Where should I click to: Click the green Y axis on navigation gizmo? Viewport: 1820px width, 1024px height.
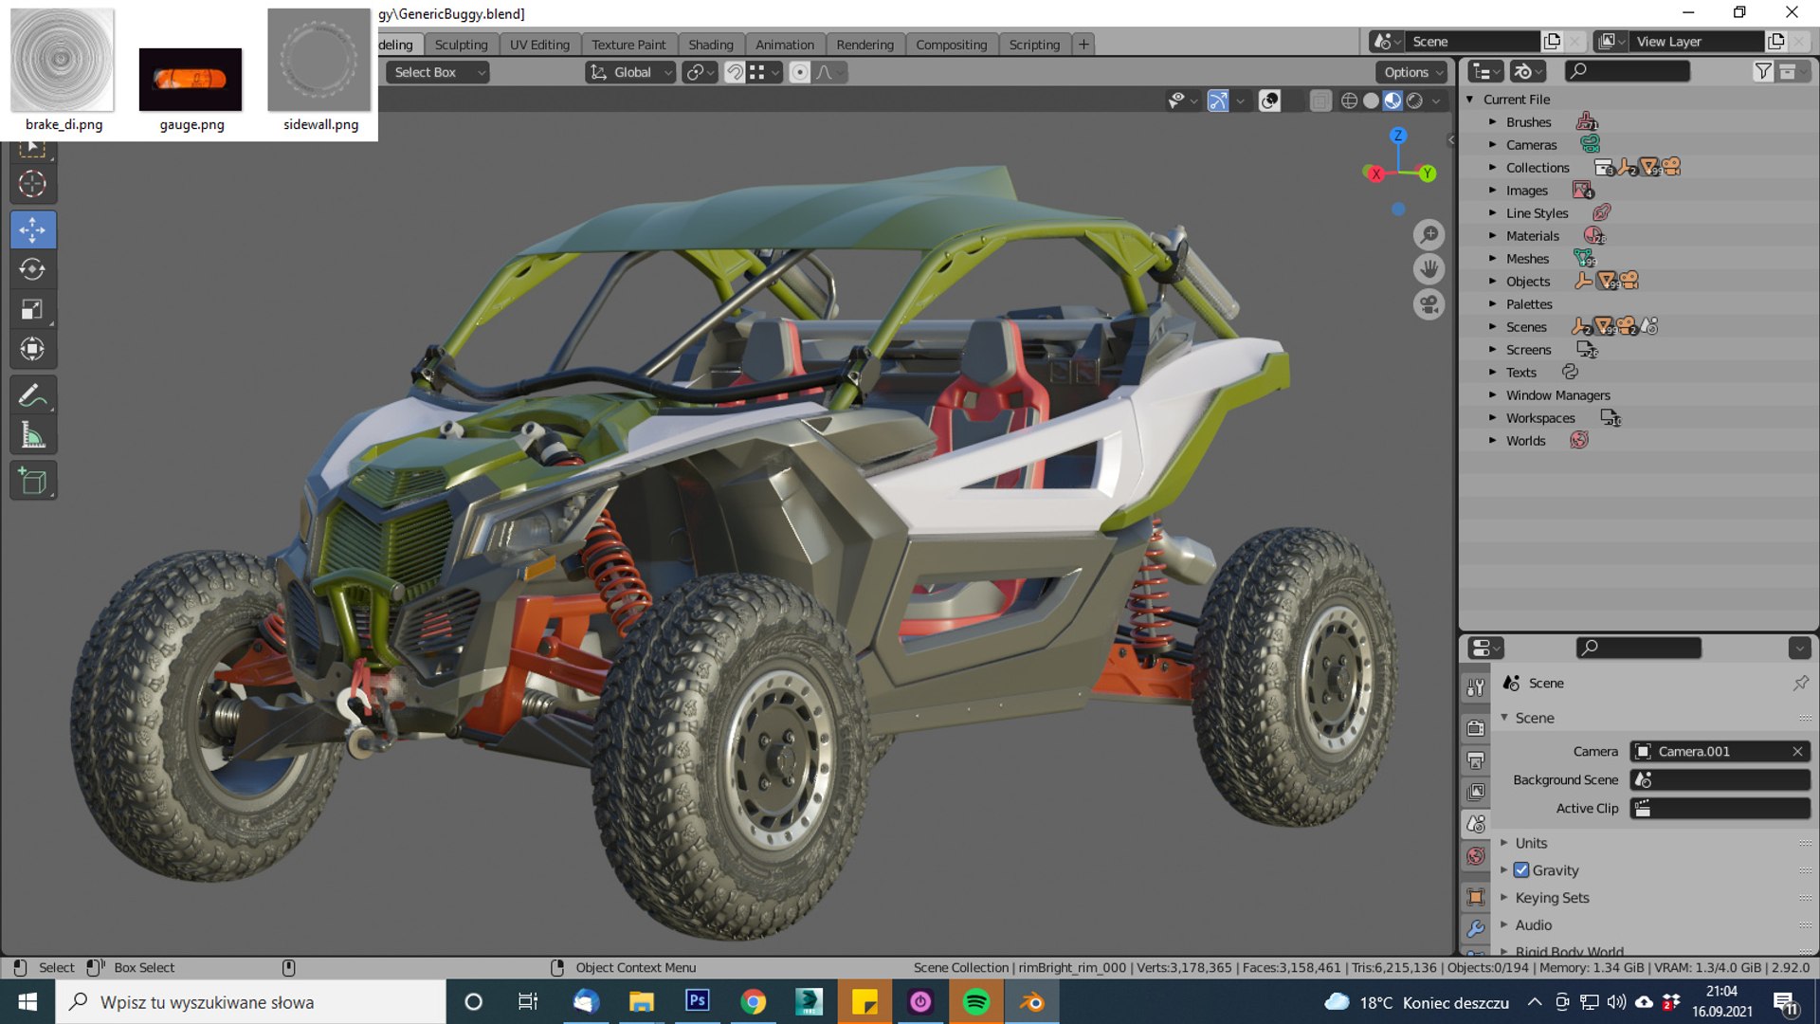pos(1427,174)
